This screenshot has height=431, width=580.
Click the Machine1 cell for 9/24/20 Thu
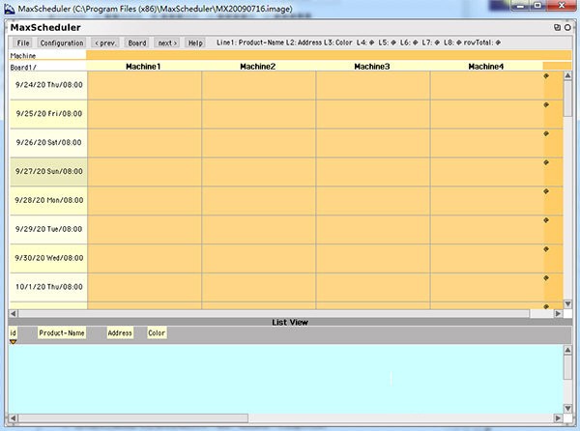coord(144,85)
